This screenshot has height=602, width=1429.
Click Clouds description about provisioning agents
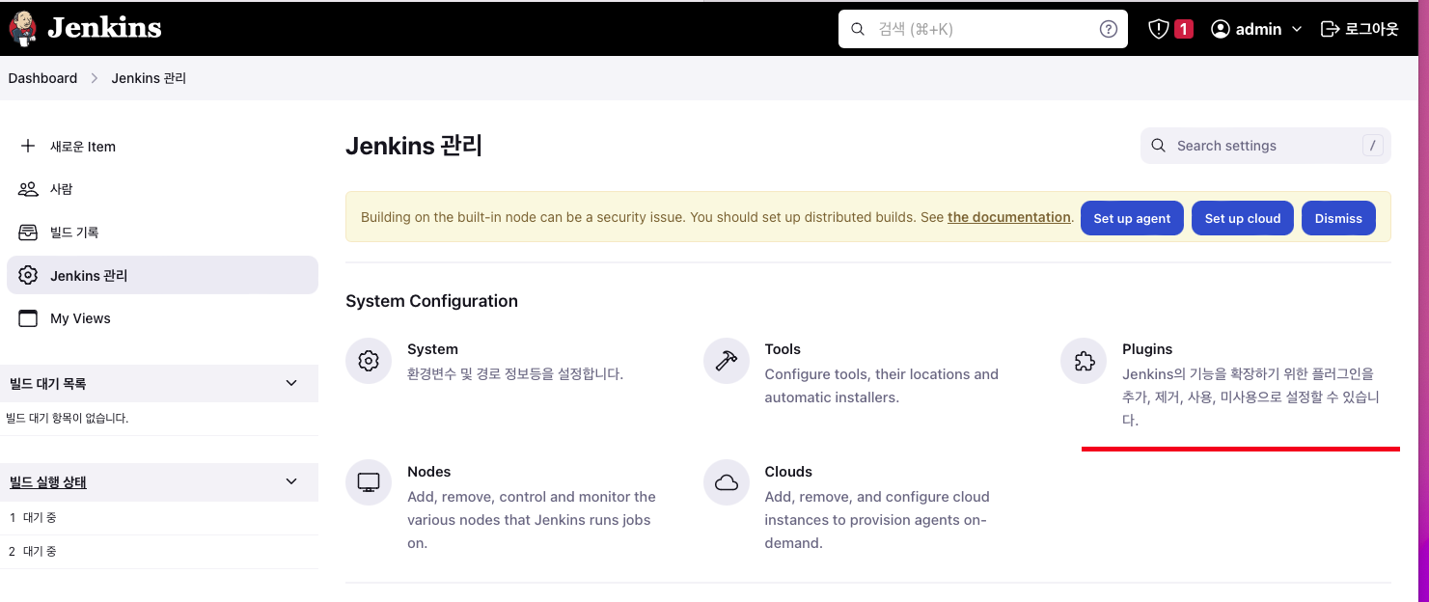[x=877, y=520]
